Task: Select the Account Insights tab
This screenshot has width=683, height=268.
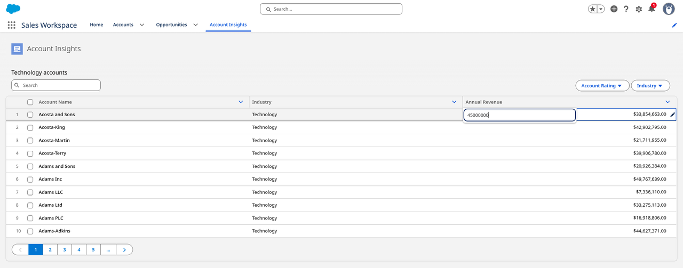Action: click(228, 25)
